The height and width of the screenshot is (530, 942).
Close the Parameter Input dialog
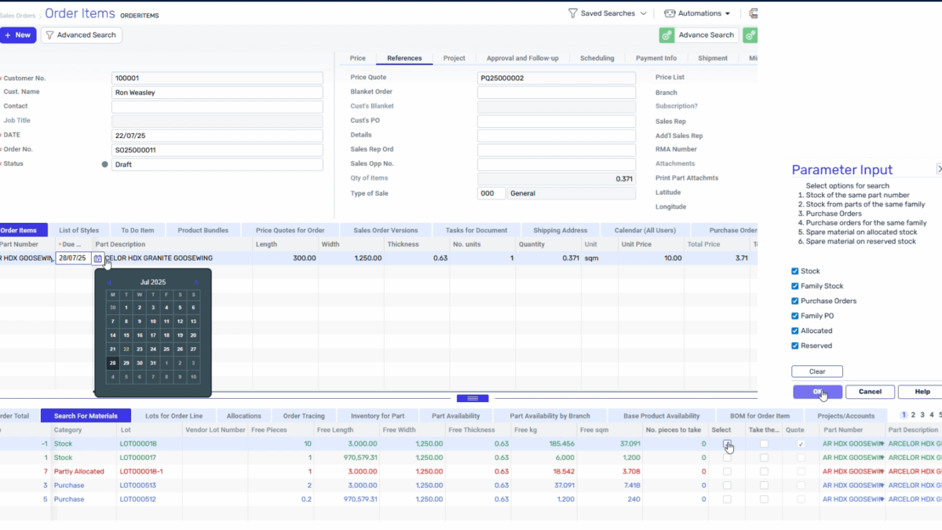pos(939,170)
